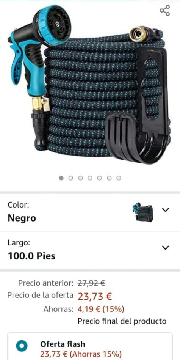Switch to the sixth carousel image dot
The width and height of the screenshot is (180, 360).
pos(109,178)
